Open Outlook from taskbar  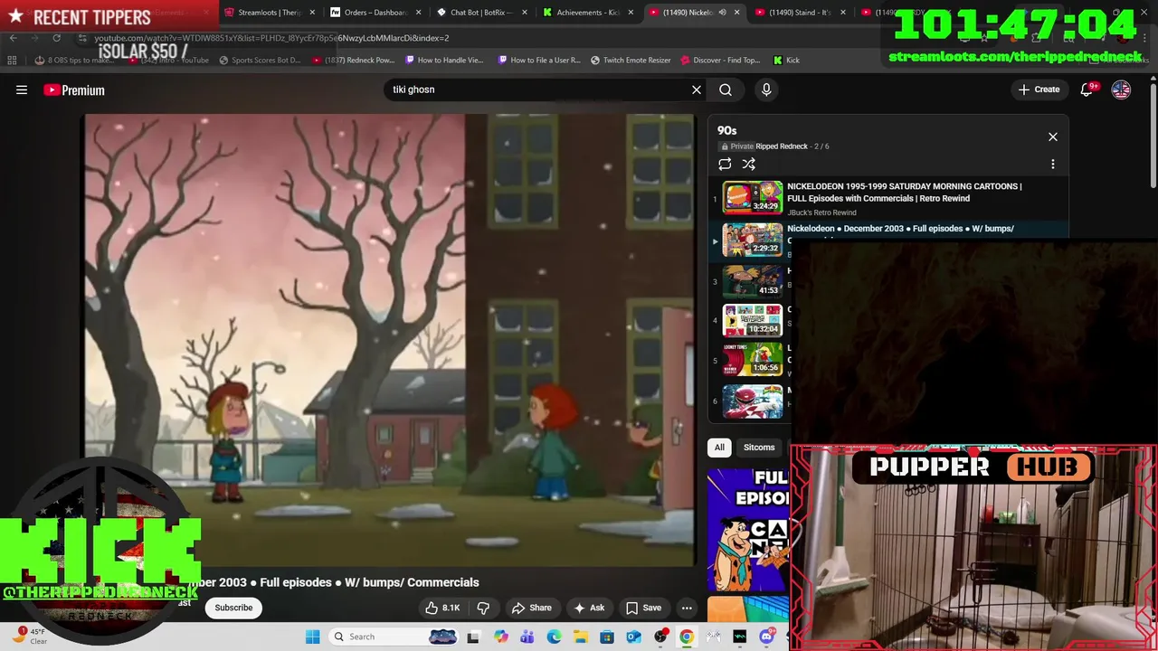click(633, 637)
